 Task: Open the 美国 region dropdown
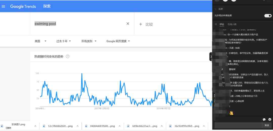point(40,41)
